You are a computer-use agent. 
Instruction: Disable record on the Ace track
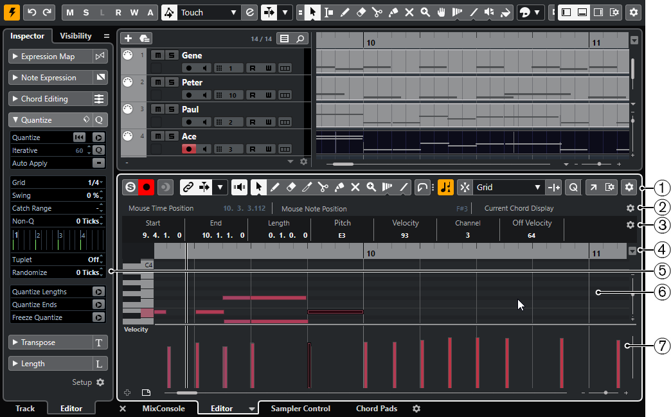click(x=189, y=149)
